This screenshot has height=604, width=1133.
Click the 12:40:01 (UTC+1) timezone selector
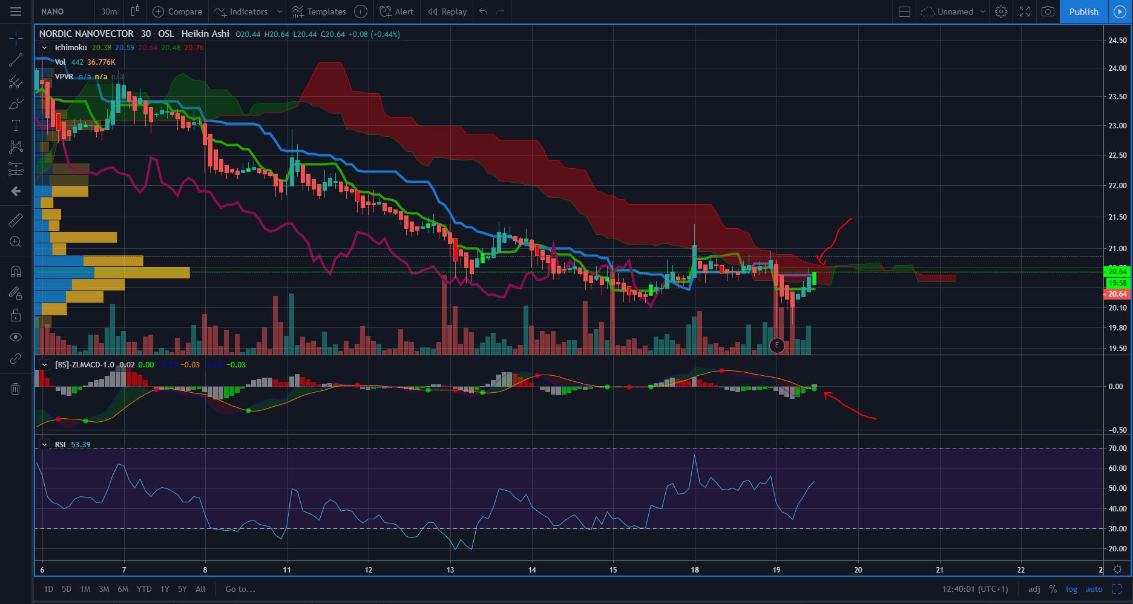pyautogui.click(x=975, y=589)
